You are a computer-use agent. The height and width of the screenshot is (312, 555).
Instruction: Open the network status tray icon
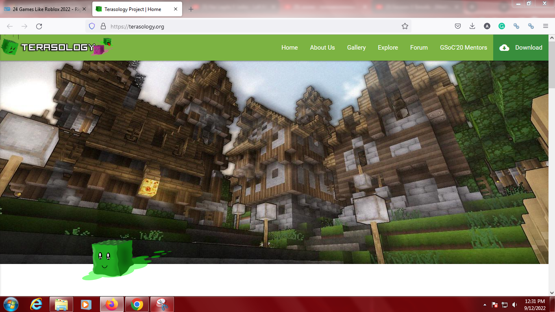coord(505,305)
